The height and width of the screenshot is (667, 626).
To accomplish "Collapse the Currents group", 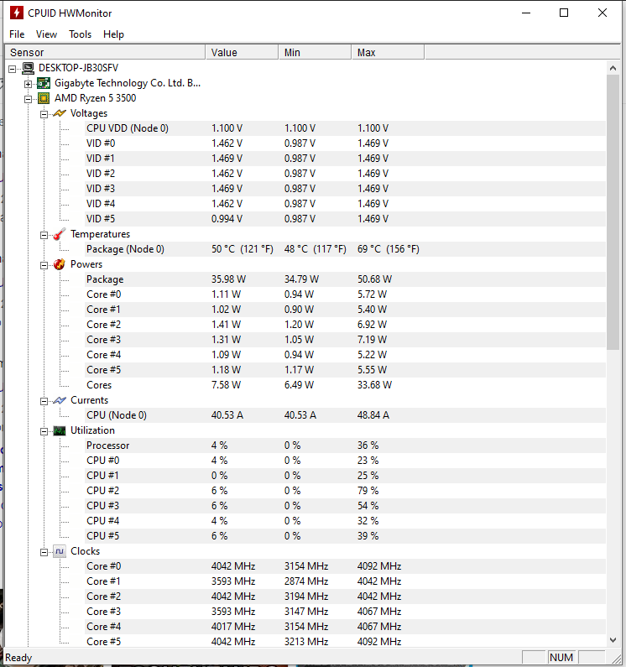I will point(44,401).
